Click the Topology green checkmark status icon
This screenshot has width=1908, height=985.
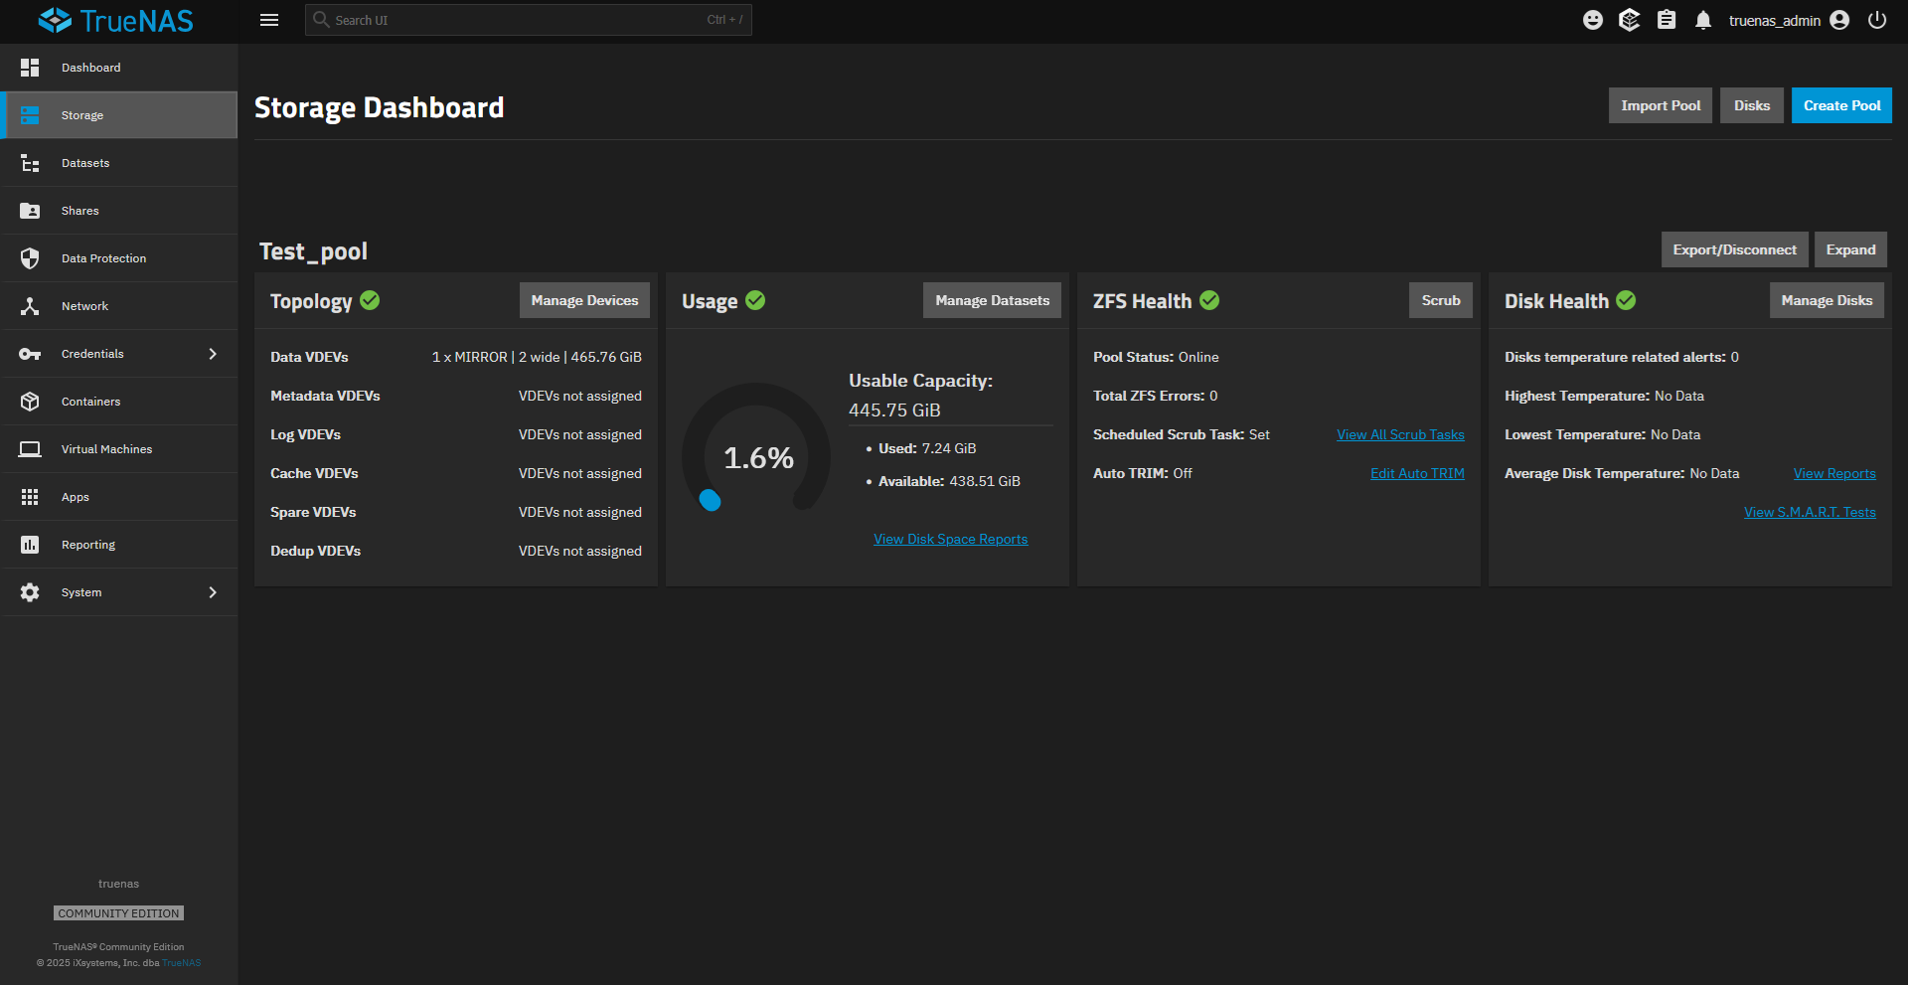coord(370,300)
